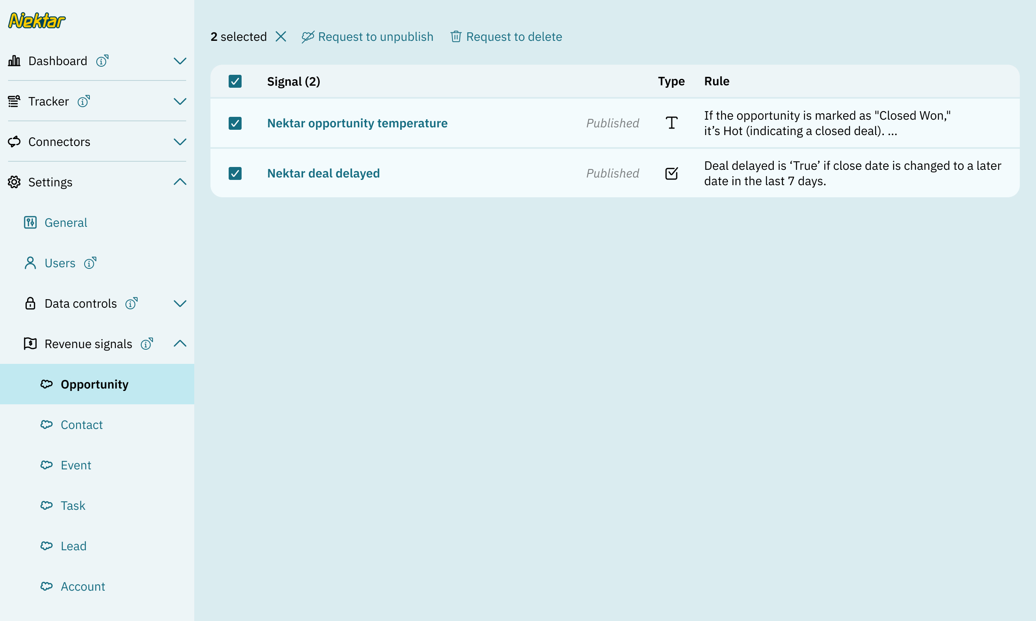
Task: Expand the Tracker menu chevron
Action: pos(180,101)
